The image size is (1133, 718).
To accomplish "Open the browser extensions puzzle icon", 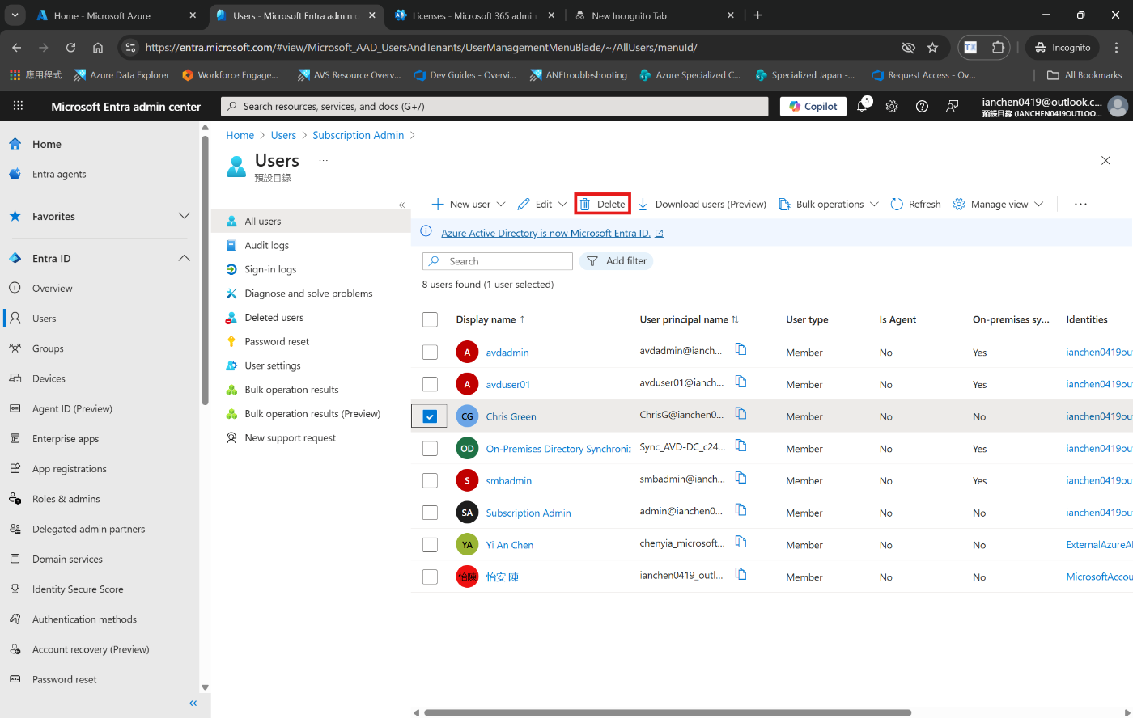I will coord(998,48).
